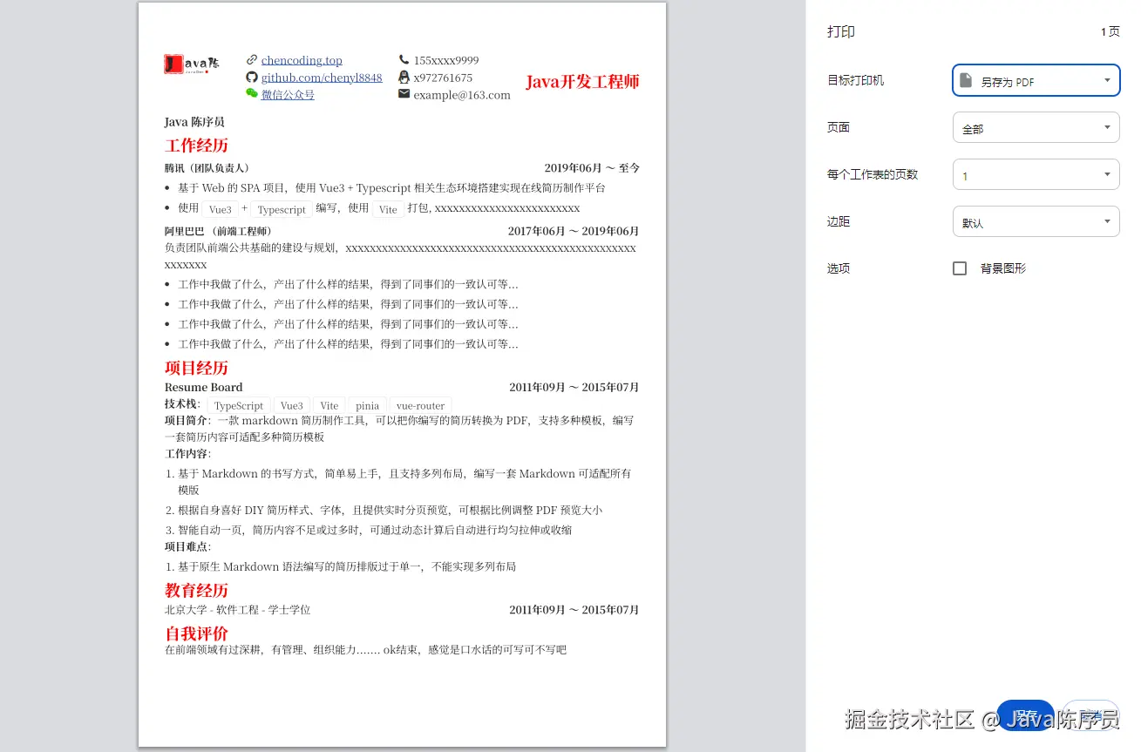
Task: Click the 项目难点 label
Action: tap(187, 546)
